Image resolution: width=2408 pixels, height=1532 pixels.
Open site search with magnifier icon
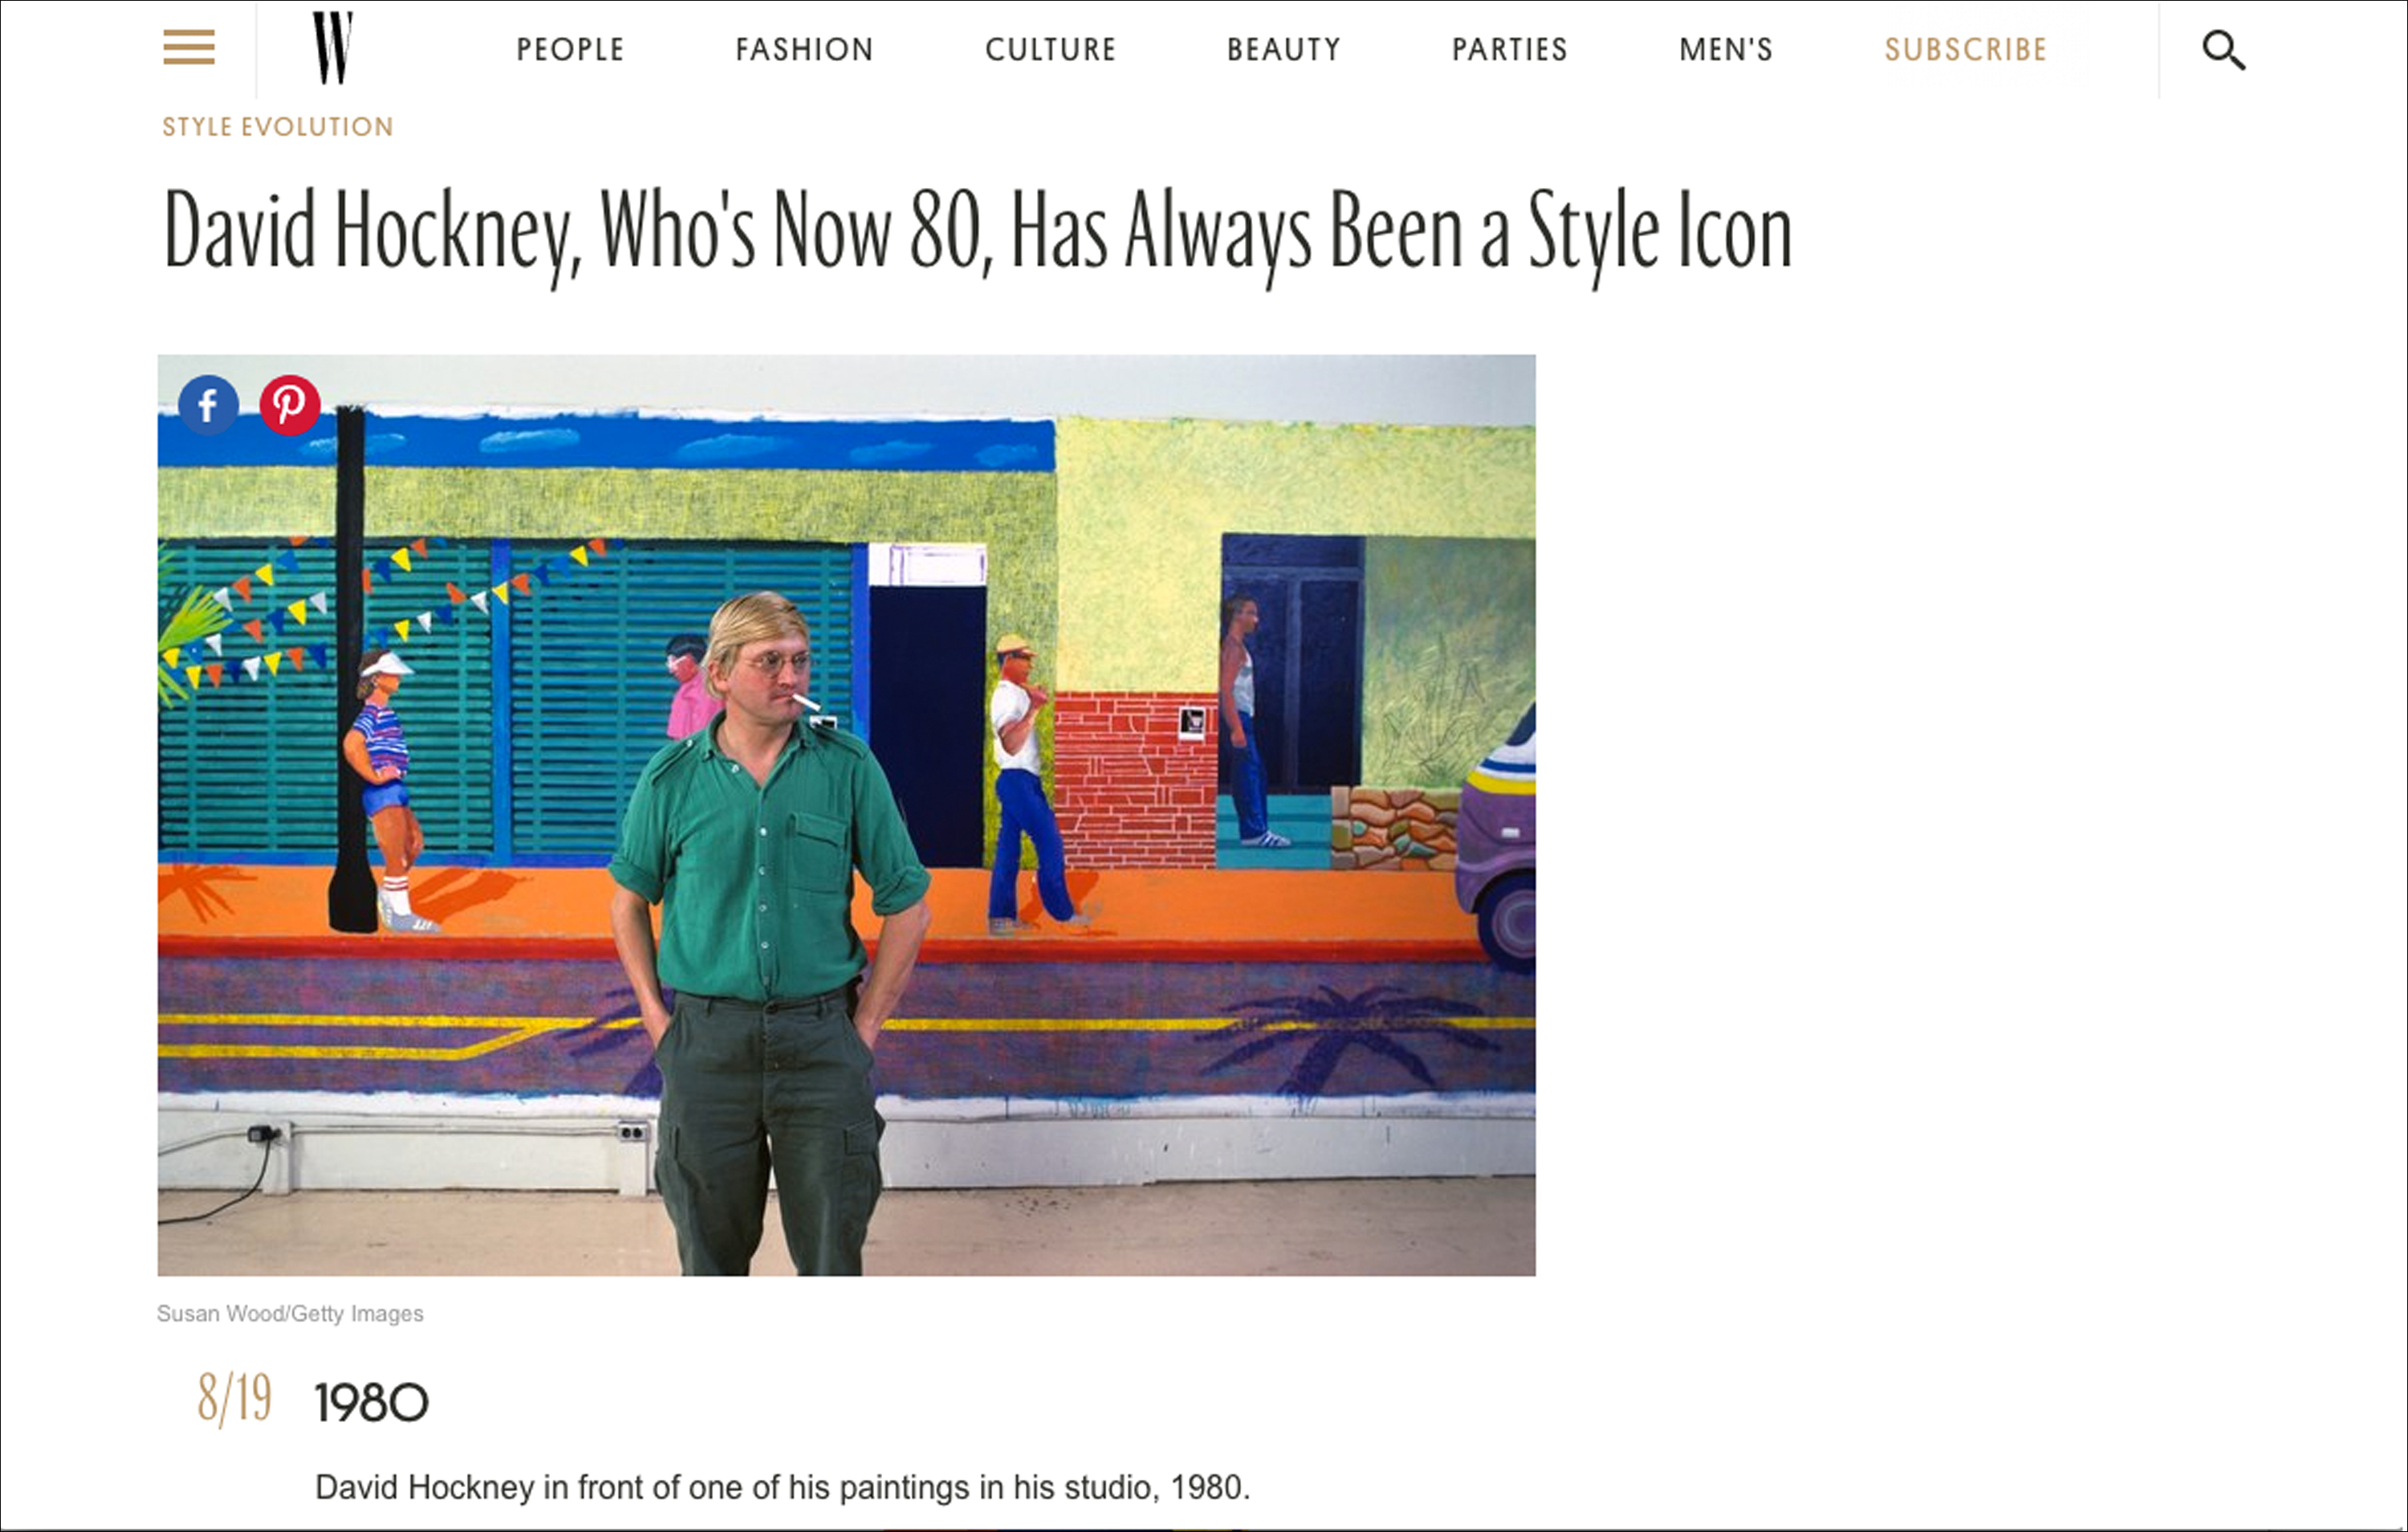pyautogui.click(x=2223, y=50)
